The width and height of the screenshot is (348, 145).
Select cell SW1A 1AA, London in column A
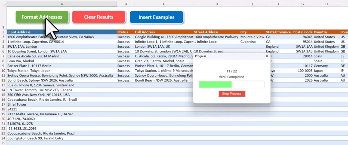click(62, 47)
